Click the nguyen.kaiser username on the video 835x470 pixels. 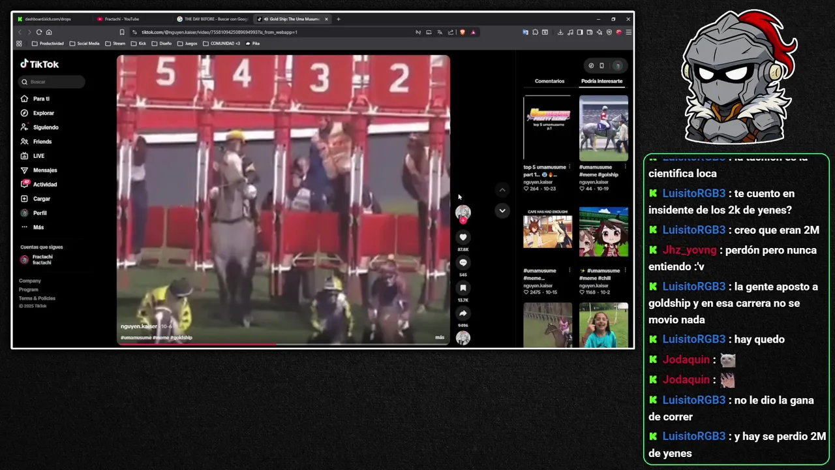[139, 326]
